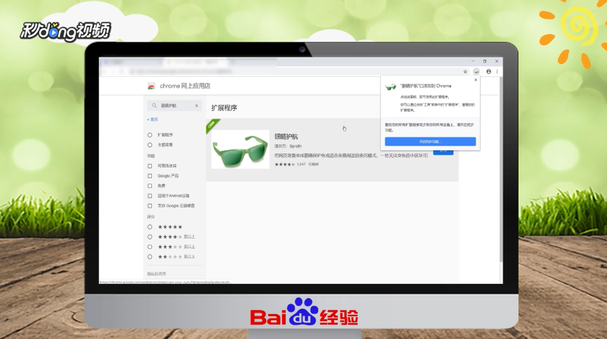Check the 免费 checkbox
The height and width of the screenshot is (339, 607).
point(150,186)
